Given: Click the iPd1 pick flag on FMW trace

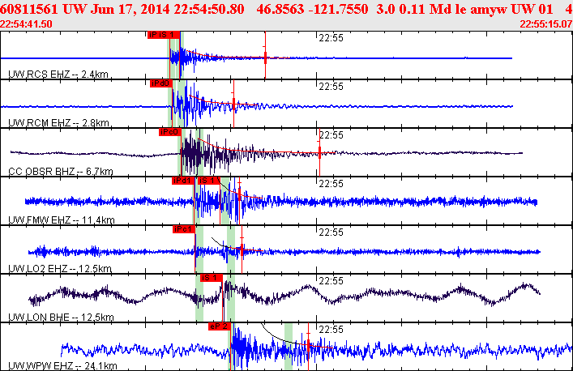Looking at the screenshot, I should pos(183,181).
